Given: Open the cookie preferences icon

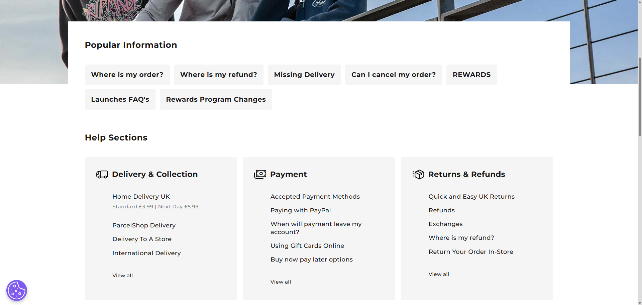Looking at the screenshot, I should pyautogui.click(x=17, y=290).
